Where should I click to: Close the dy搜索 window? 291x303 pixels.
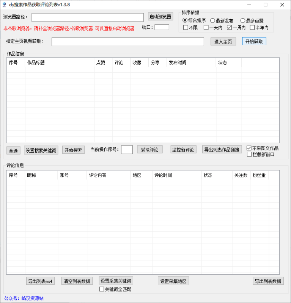click(x=282, y=5)
